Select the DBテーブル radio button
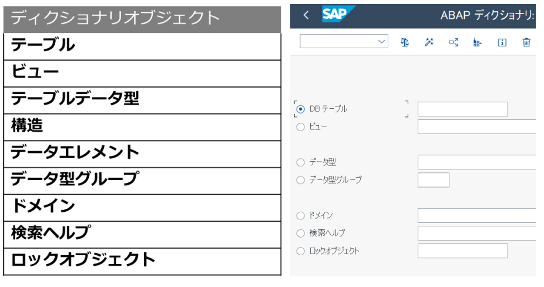 [300, 109]
